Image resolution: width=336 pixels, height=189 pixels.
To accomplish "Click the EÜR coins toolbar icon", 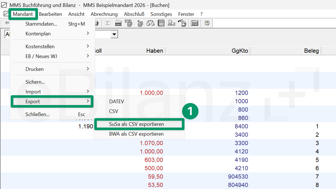I will point(129,23).
